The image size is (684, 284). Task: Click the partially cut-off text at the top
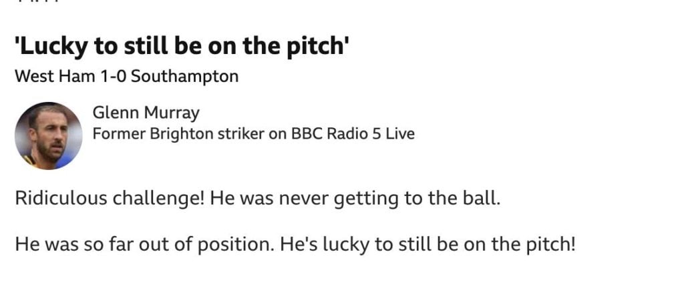[x=37, y=1]
